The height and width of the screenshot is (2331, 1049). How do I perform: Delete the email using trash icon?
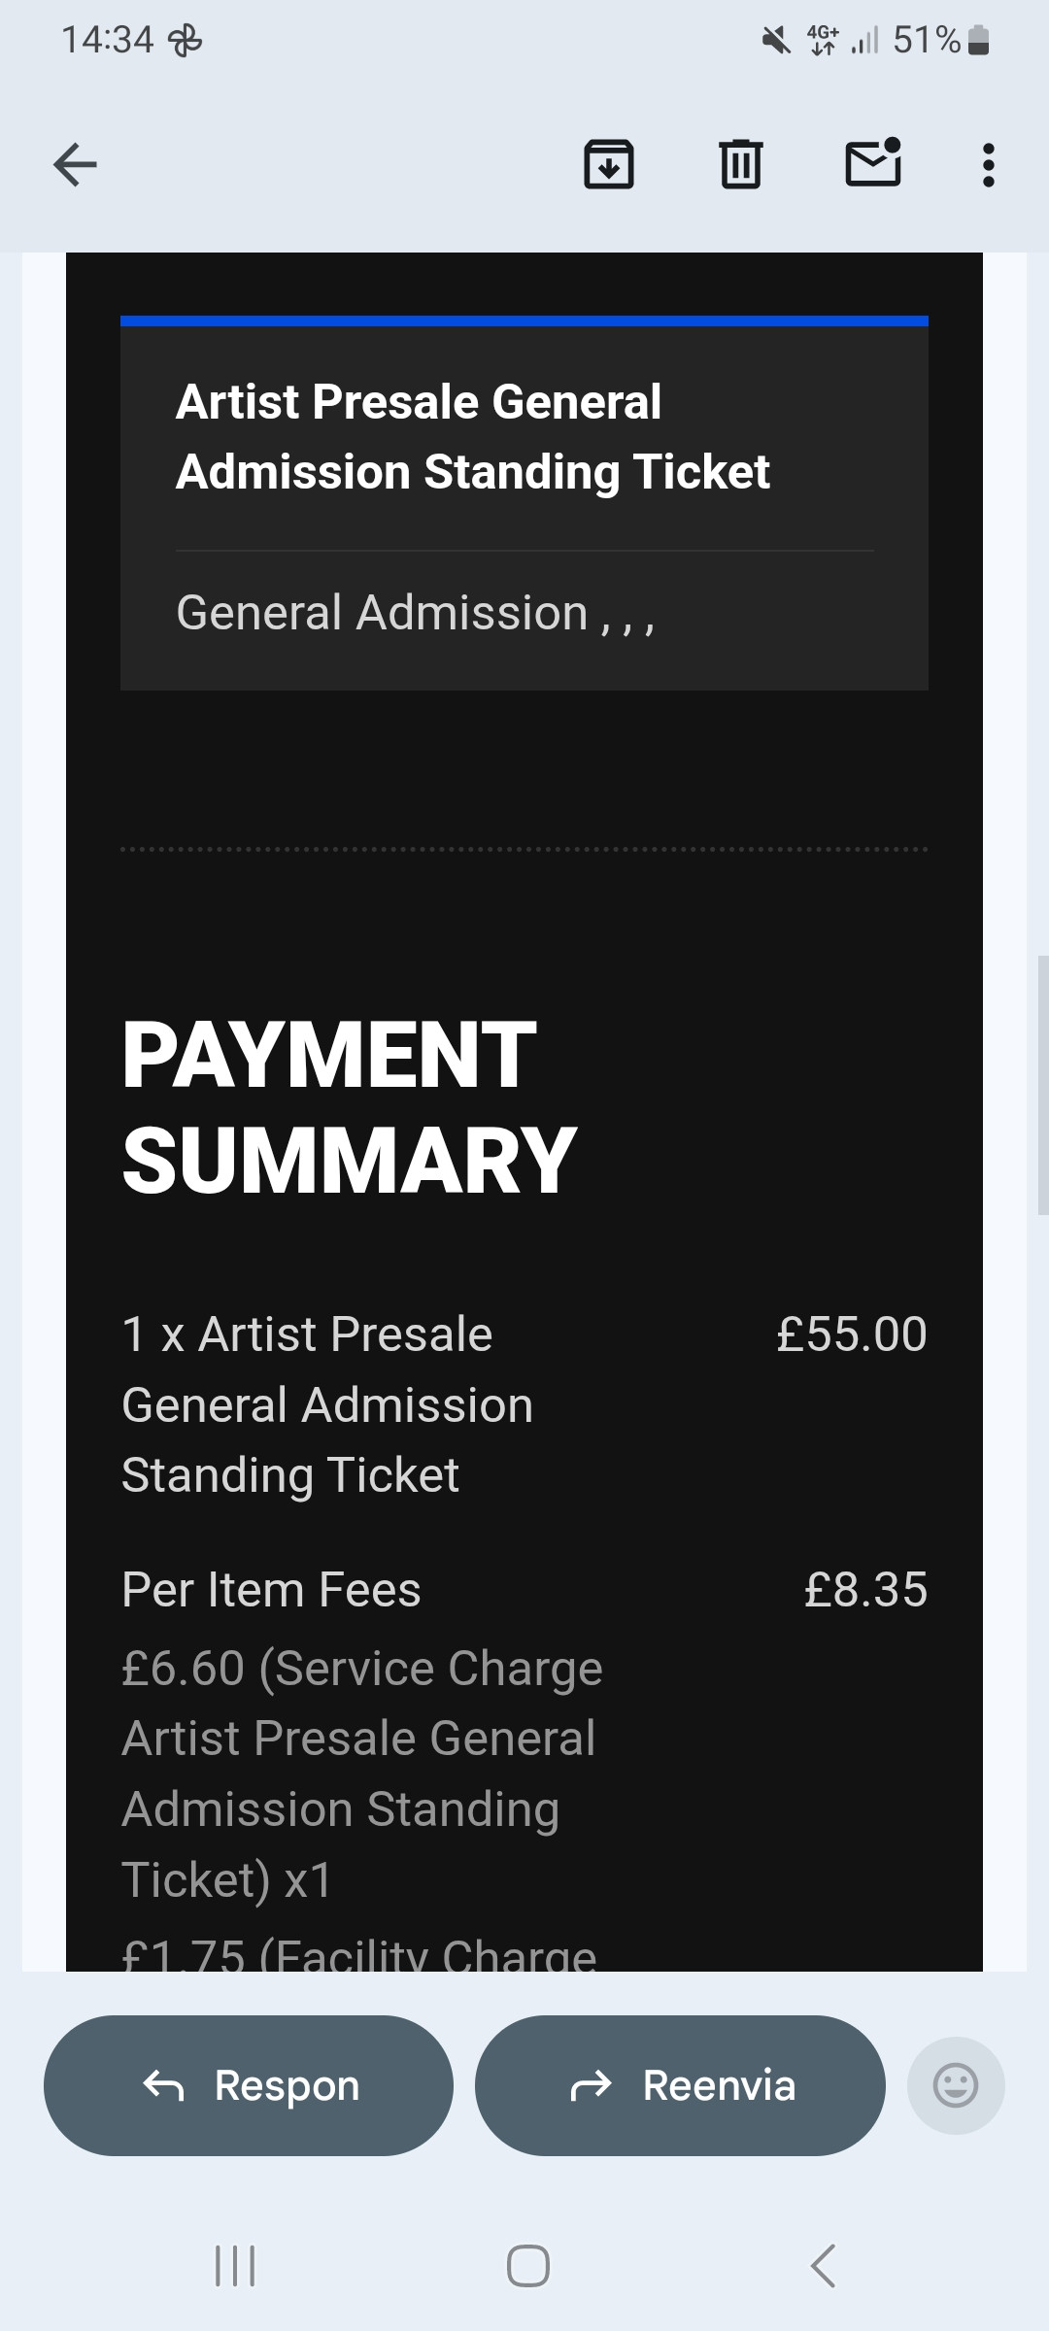pyautogui.click(x=740, y=164)
